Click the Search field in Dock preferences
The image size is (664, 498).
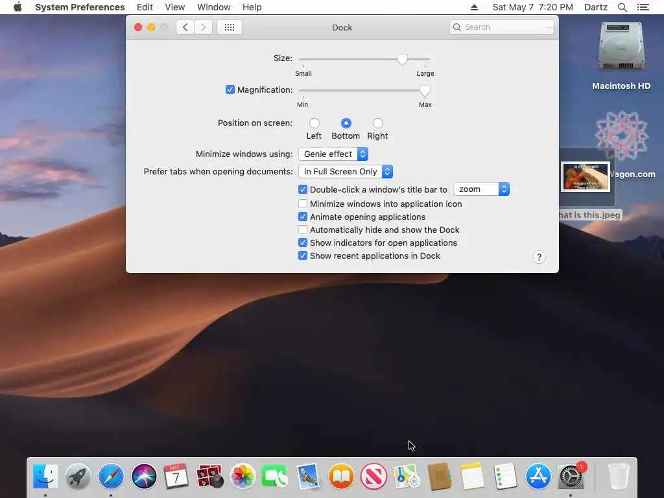pos(502,27)
